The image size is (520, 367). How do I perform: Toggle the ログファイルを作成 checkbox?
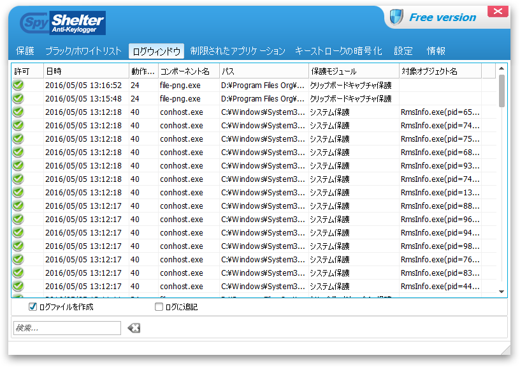(x=32, y=307)
